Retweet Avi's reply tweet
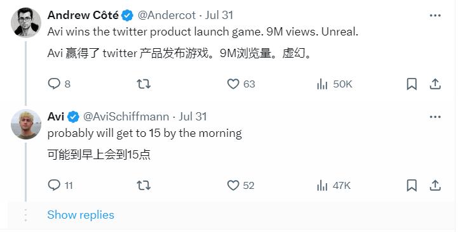Image resolution: width=458 pixels, height=232 pixels. 144,185
